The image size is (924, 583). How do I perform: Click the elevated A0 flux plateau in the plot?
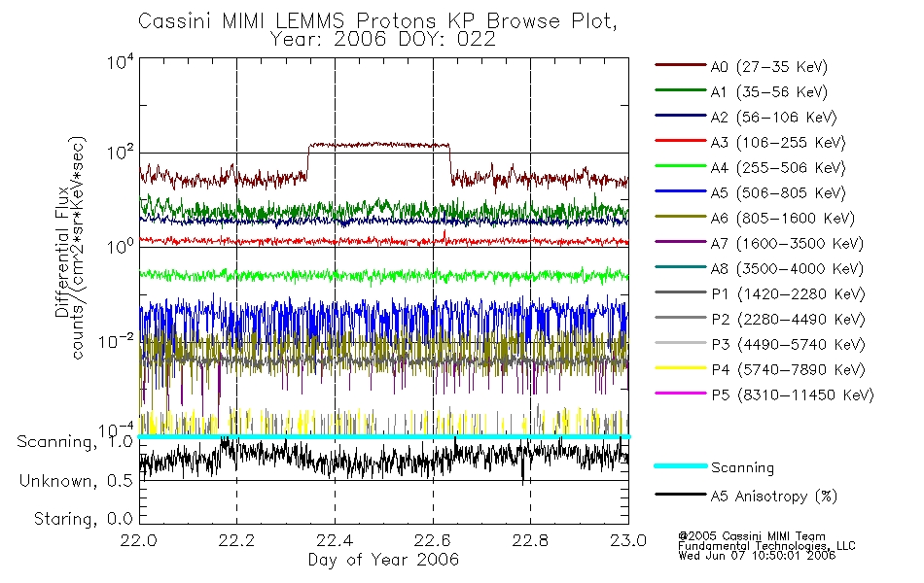379,144
